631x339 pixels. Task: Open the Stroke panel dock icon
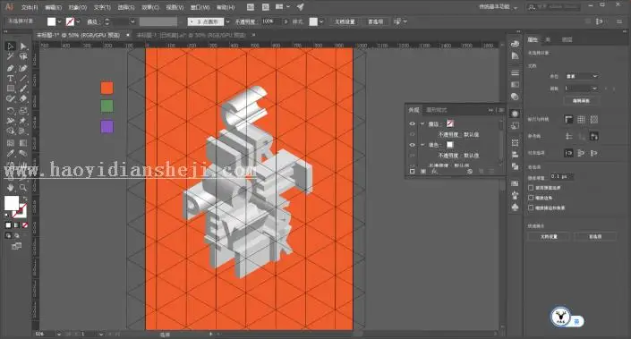click(516, 72)
